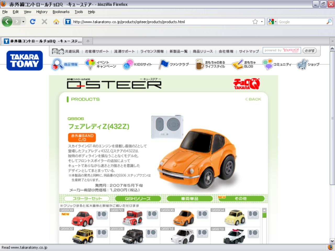Open the Help menu
Image resolution: width=335 pixels, height=251 pixels.
(x=91, y=12)
